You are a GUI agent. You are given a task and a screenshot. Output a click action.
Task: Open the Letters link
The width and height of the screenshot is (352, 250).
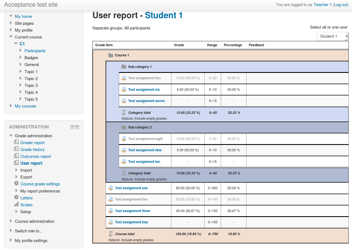click(x=26, y=198)
